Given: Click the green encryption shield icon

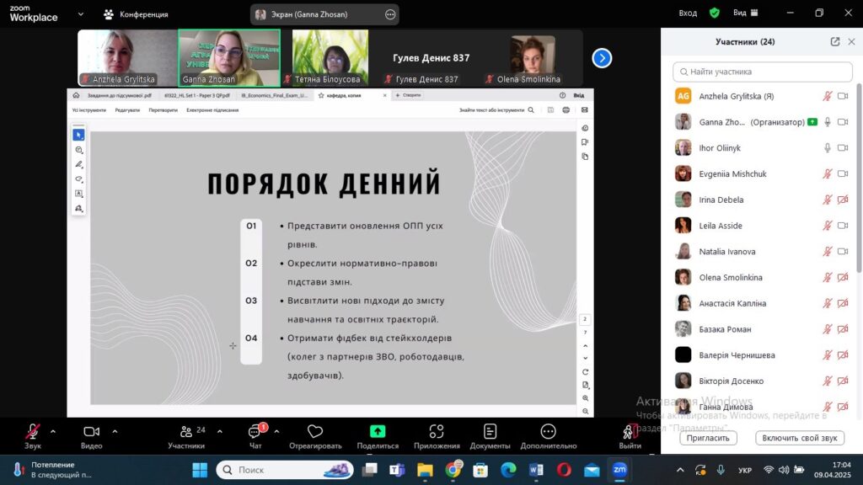Looking at the screenshot, I should tap(714, 13).
